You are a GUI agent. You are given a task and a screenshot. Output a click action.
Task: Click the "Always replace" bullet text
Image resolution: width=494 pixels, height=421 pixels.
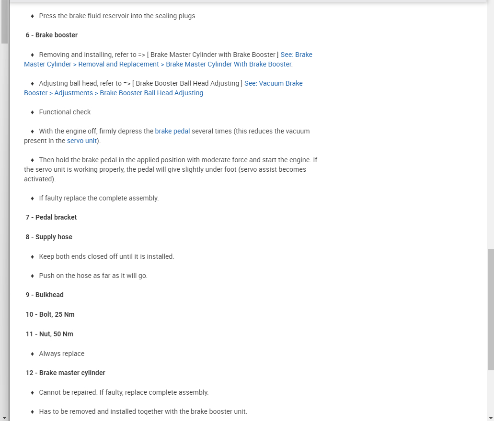tap(61, 354)
